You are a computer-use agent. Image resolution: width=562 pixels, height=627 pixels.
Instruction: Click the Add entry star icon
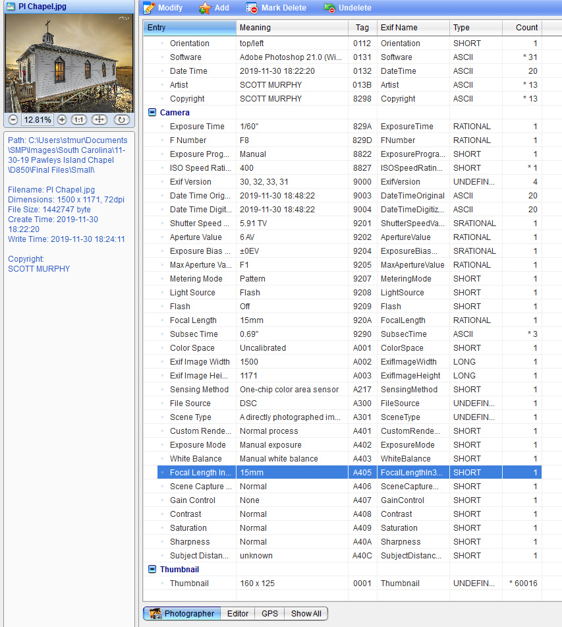(x=206, y=8)
